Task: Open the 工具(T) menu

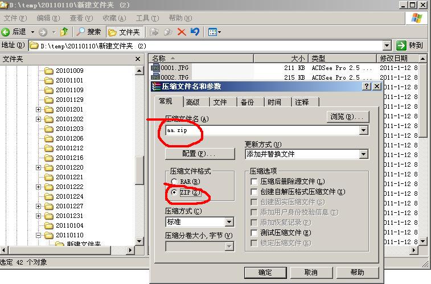Action: (x=147, y=18)
